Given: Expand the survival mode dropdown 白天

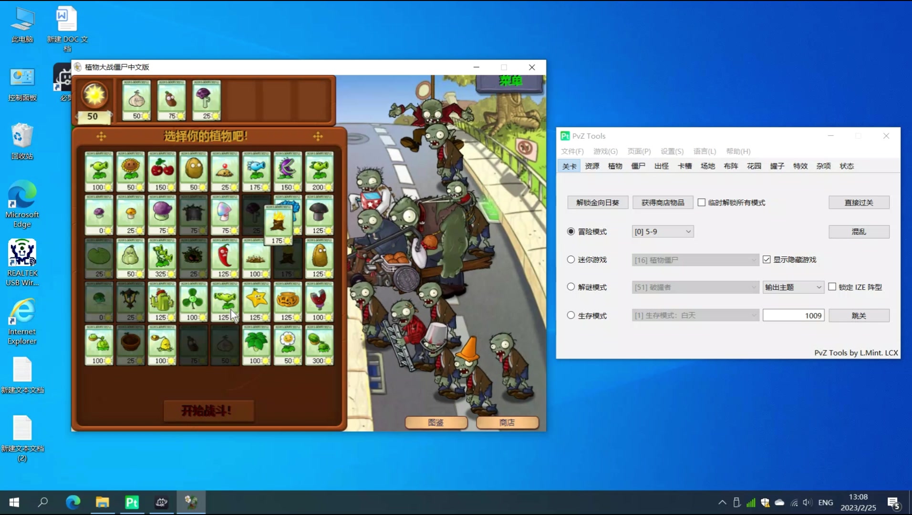Looking at the screenshot, I should 695,315.
